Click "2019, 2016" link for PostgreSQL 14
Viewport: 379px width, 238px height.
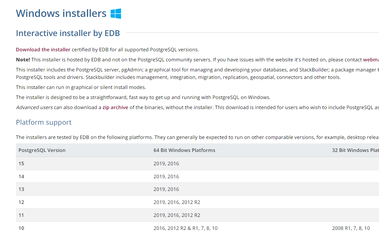166,176
